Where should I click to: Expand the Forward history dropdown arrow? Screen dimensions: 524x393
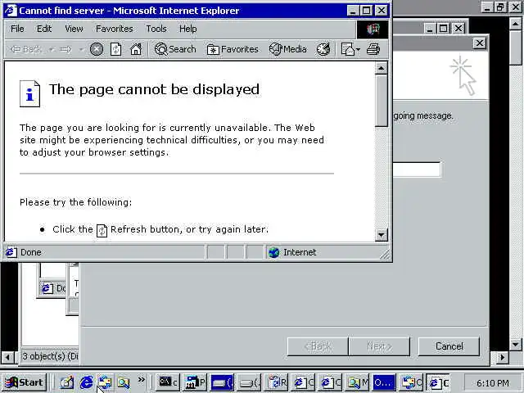tap(81, 49)
